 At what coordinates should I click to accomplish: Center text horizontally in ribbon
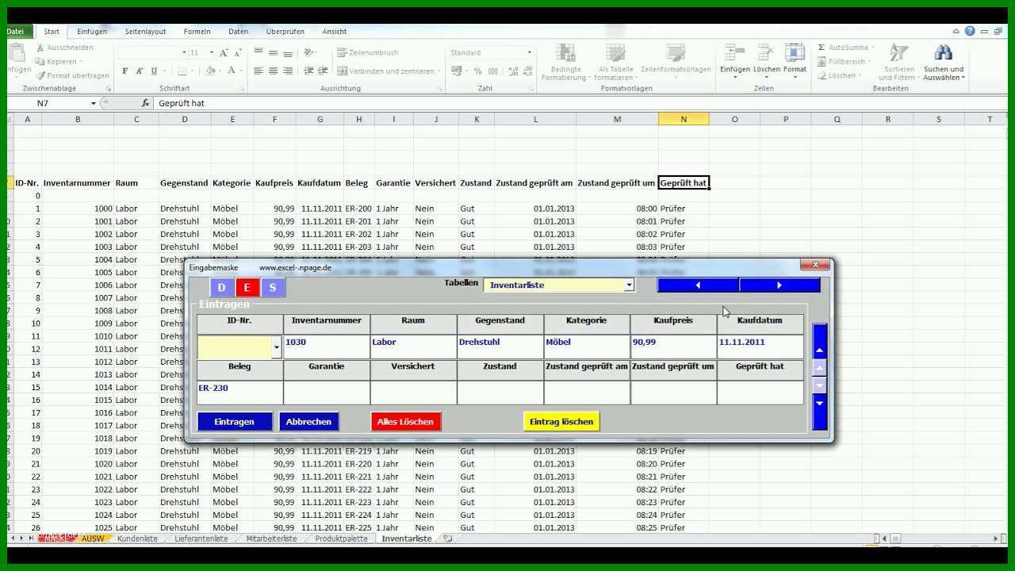[273, 71]
